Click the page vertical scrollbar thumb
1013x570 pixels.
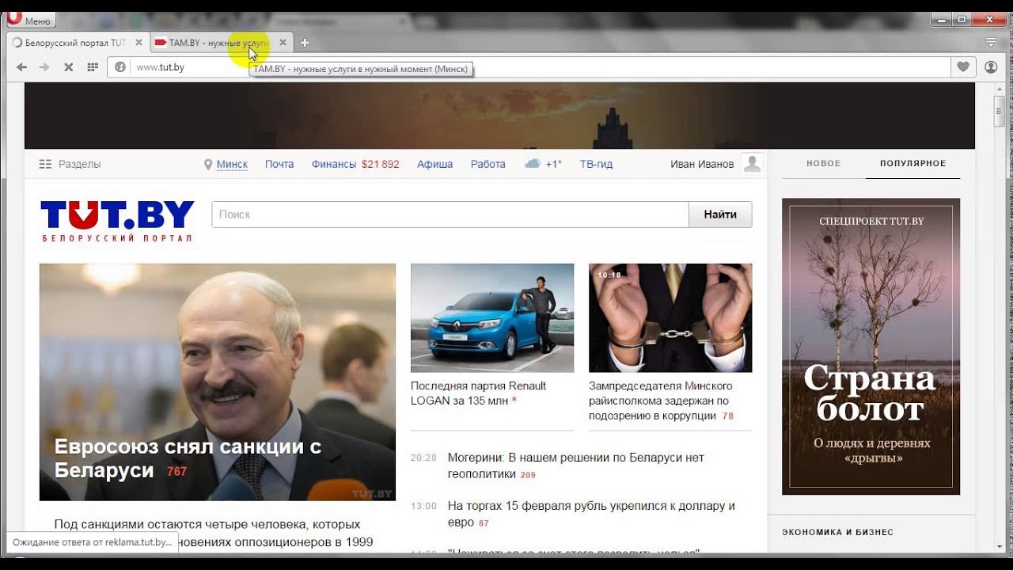[1000, 111]
